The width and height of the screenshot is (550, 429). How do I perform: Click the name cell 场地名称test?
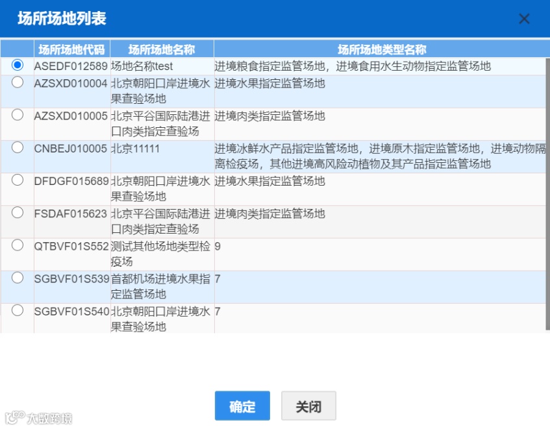pyautogui.click(x=162, y=66)
